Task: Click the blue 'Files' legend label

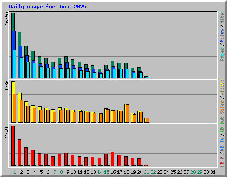Action: click(222, 35)
